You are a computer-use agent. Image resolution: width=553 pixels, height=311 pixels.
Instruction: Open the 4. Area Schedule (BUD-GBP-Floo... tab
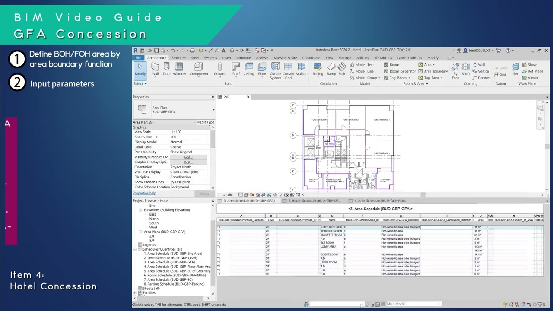380,201
